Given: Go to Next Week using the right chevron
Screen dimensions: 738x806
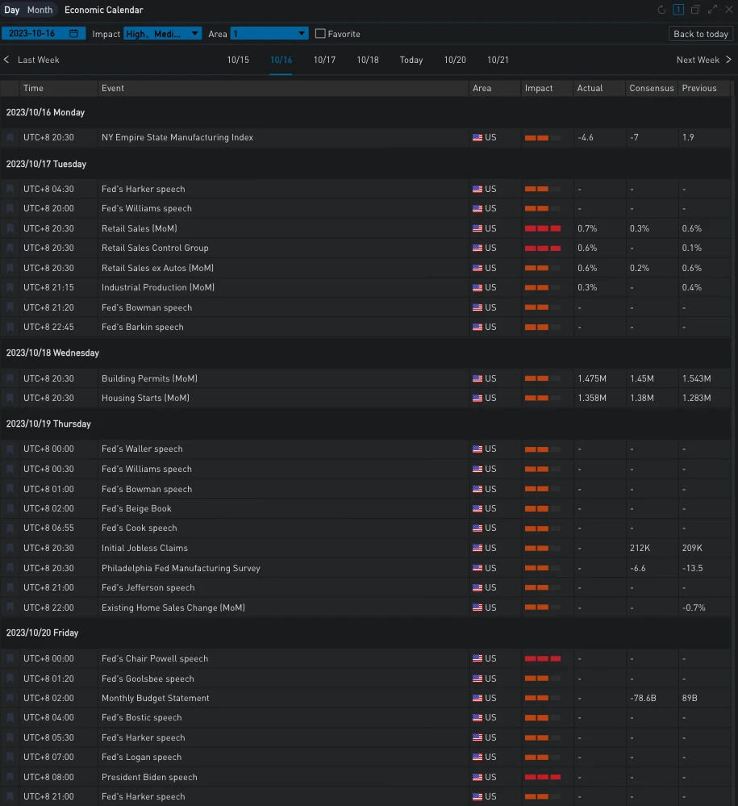Looking at the screenshot, I should click(728, 60).
